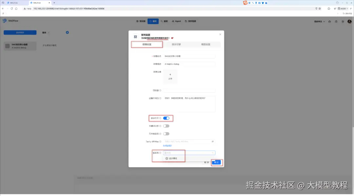Viewport: 354px width, 196px height.
Task: Click the blue plus icon beside 聊天
Action: 67,32
